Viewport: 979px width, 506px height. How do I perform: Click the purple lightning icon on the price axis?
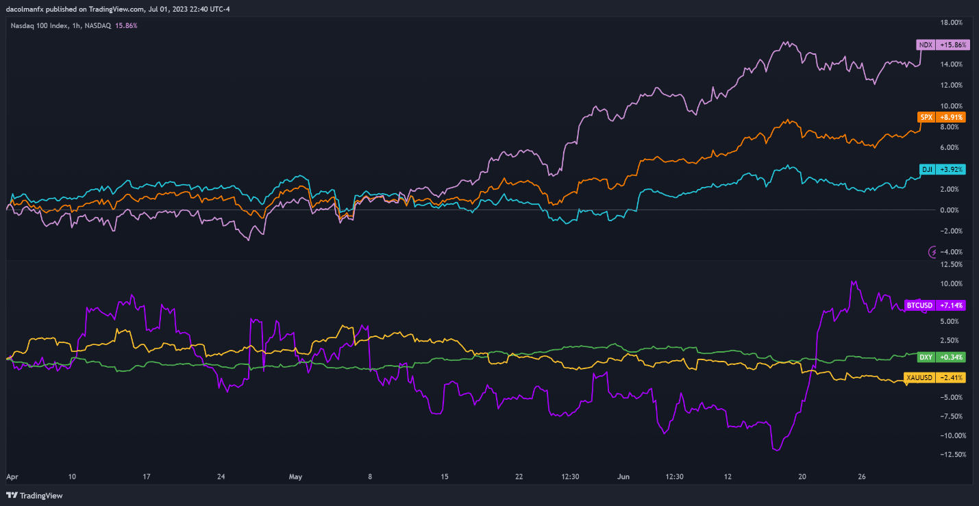click(932, 252)
